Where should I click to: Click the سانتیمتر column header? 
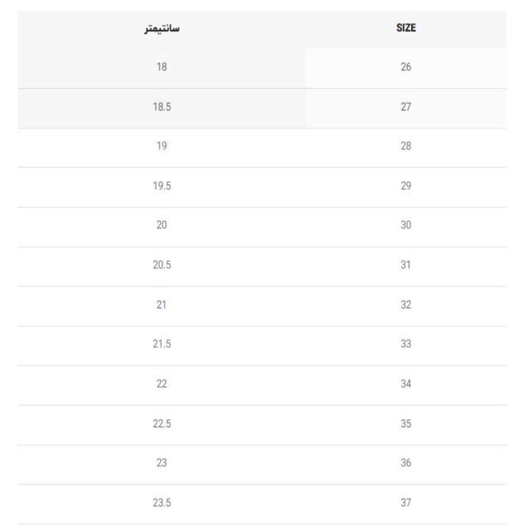coord(161,29)
